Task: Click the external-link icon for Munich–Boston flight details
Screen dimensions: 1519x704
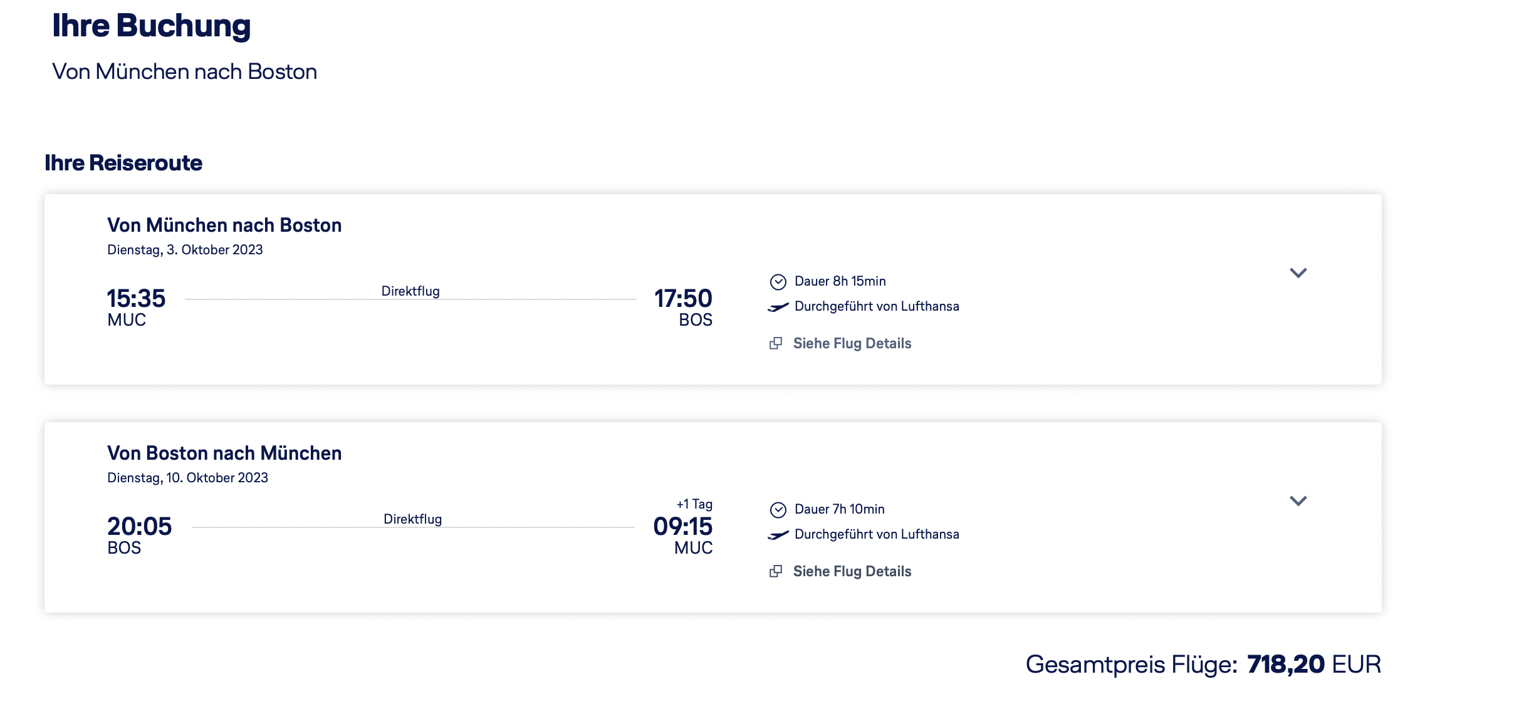Action: pos(776,343)
